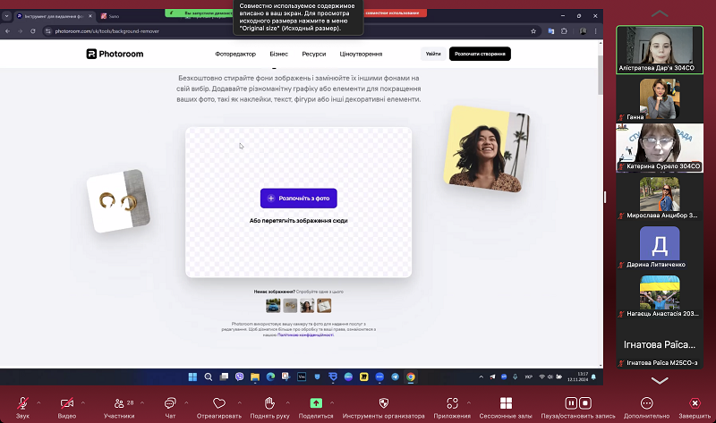Open Ціноутворення pricing menu item

pos(361,54)
